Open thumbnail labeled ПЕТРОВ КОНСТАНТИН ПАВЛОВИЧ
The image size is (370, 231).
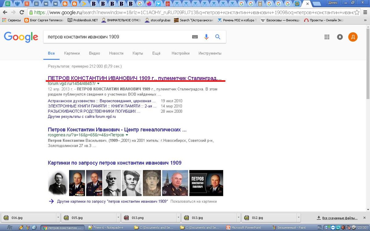pos(206,183)
